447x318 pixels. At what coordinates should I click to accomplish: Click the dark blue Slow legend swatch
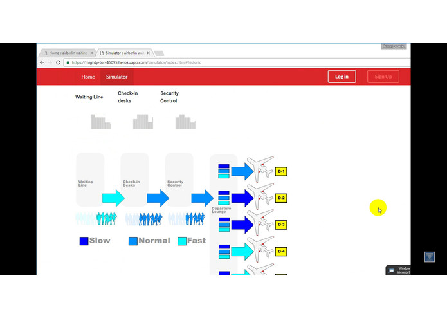point(84,241)
